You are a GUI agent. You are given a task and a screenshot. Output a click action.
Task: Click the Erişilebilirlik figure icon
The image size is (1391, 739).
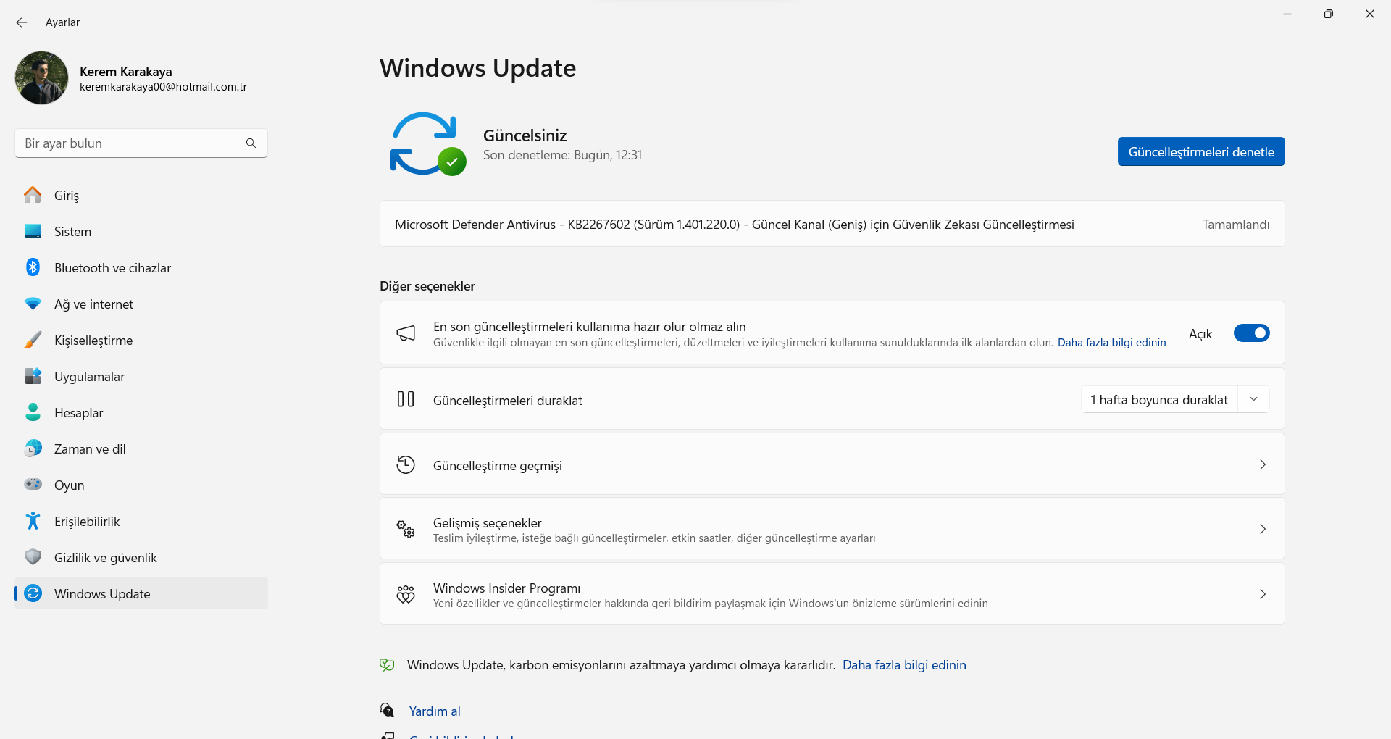[x=33, y=521]
